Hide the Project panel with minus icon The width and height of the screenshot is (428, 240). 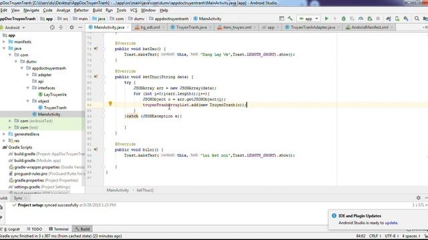80,27
